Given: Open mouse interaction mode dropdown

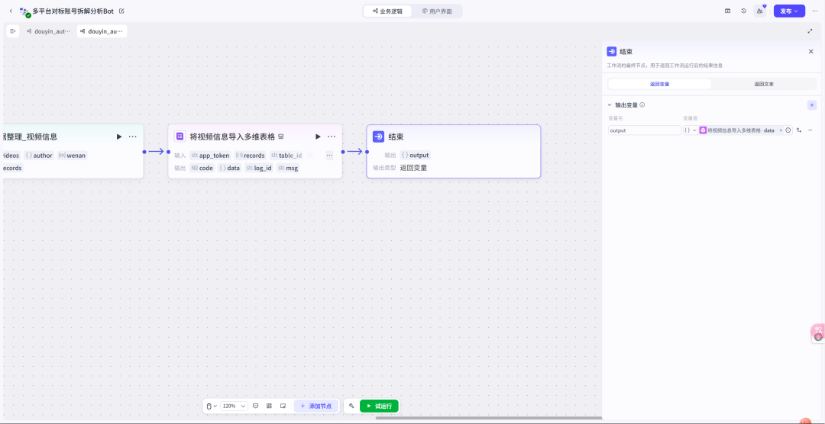Looking at the screenshot, I should pos(211,406).
